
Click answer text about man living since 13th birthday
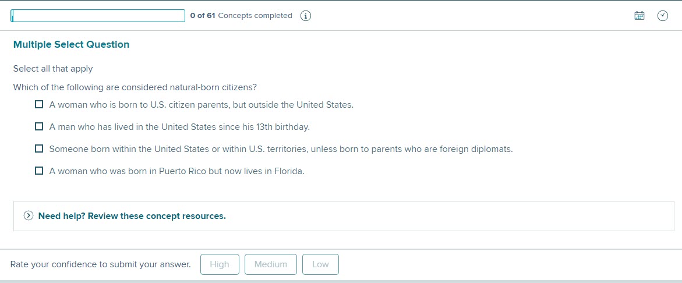(179, 127)
